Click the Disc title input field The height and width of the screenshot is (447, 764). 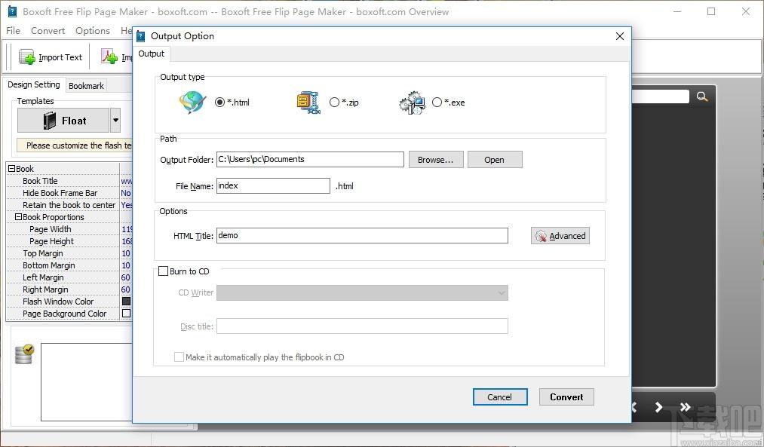[362, 326]
